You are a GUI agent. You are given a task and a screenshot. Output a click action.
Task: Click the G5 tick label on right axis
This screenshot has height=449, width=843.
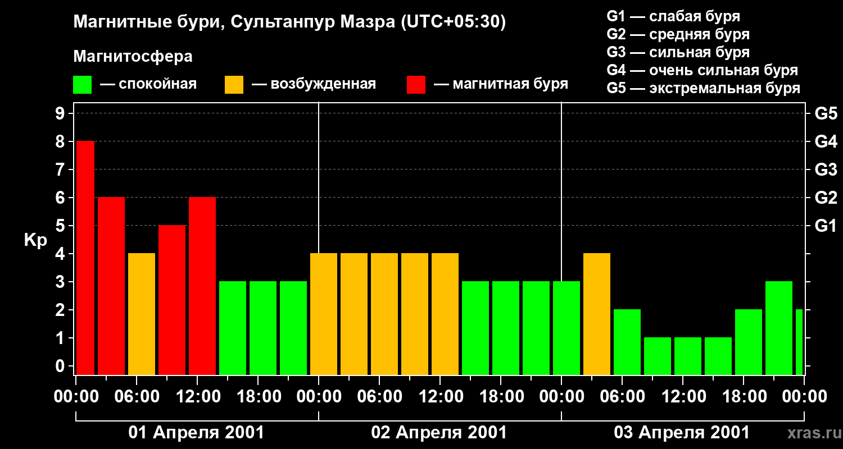(x=826, y=113)
